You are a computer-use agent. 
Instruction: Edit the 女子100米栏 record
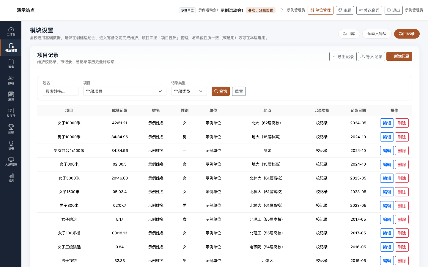387,233
